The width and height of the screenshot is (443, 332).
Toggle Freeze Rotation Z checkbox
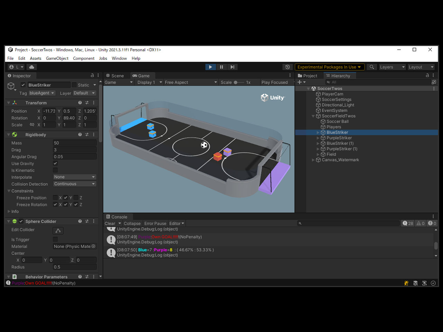click(76, 204)
